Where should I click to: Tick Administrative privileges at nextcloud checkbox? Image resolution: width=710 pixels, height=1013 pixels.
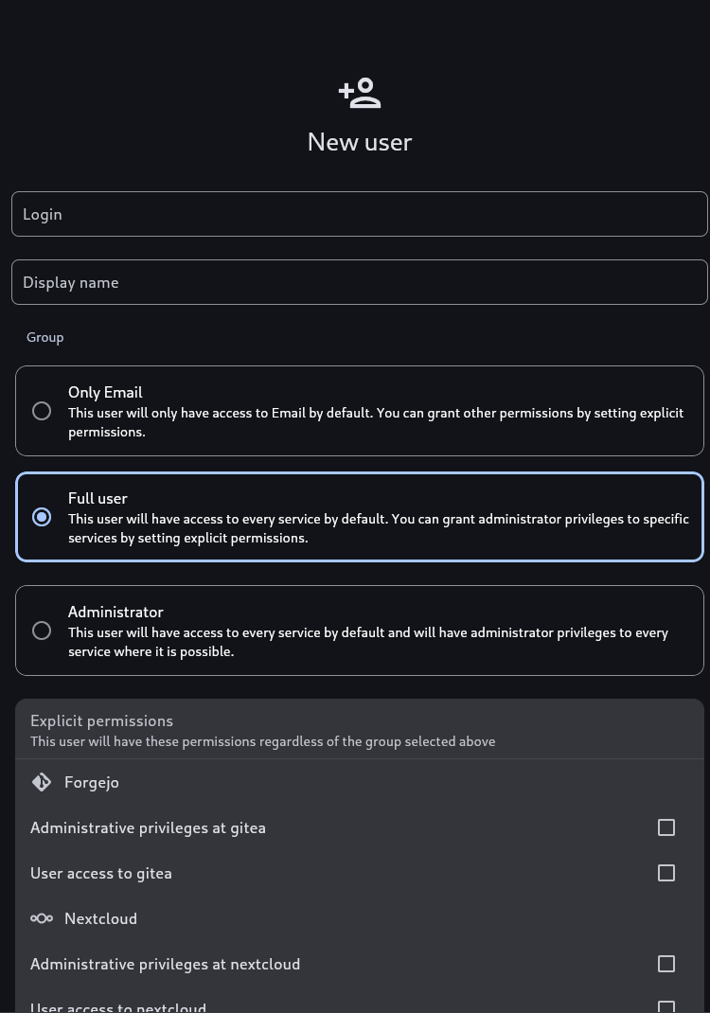pos(666,964)
